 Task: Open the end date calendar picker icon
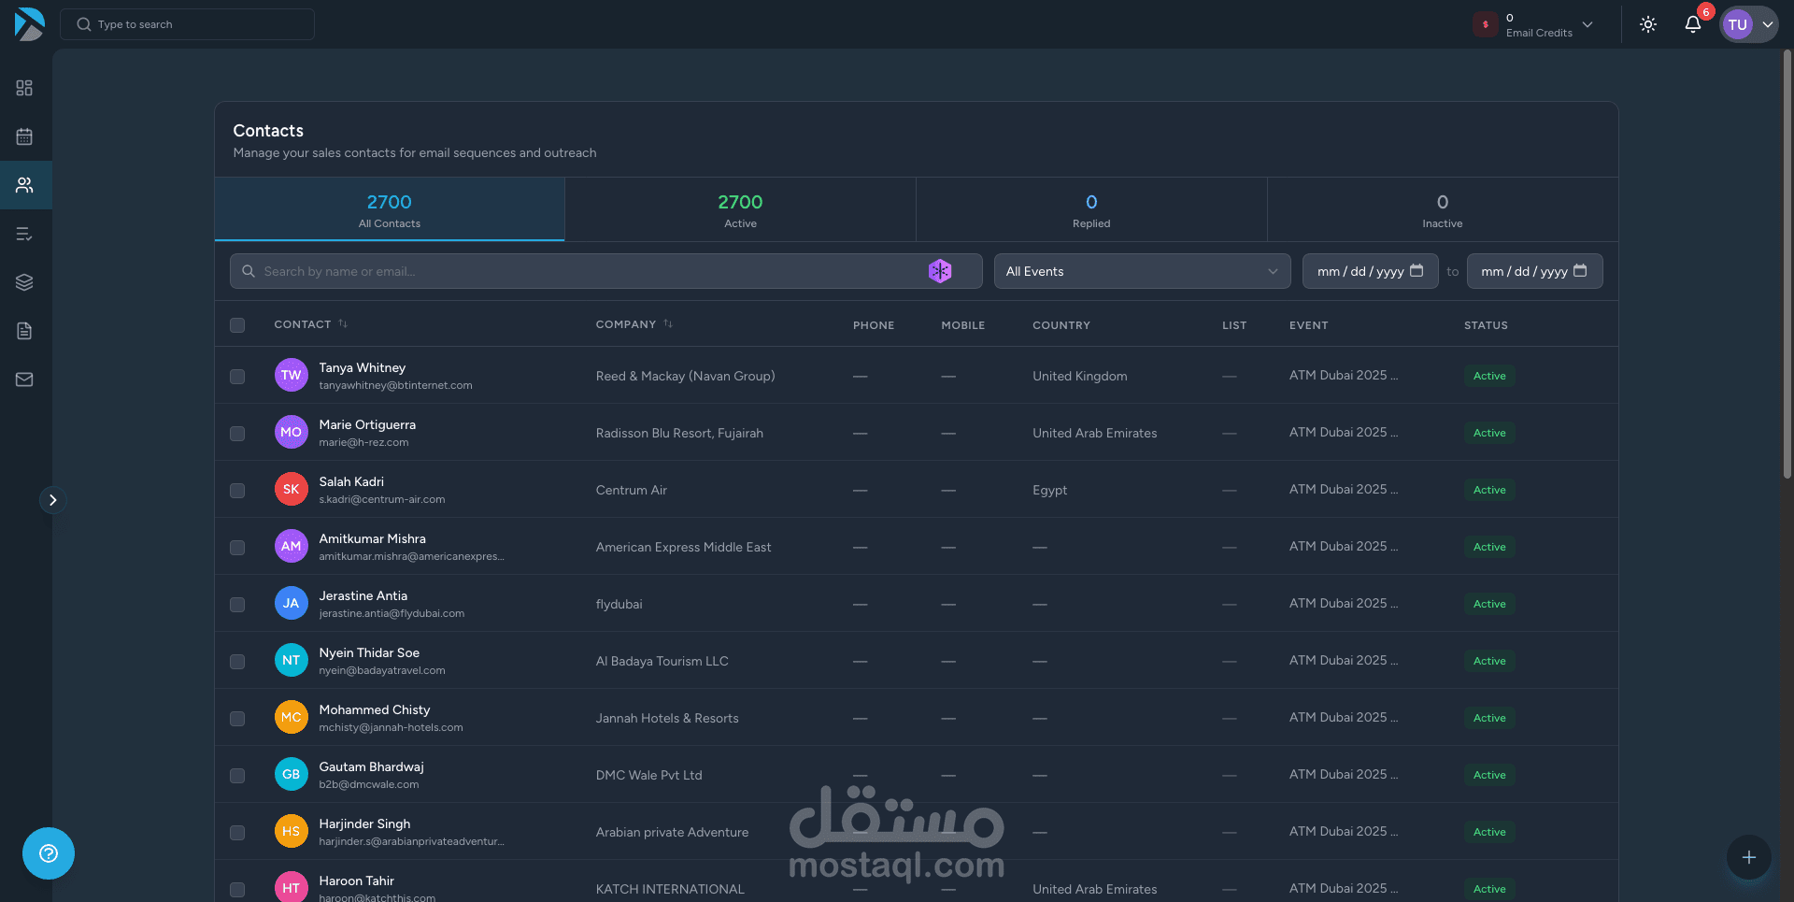click(x=1580, y=271)
